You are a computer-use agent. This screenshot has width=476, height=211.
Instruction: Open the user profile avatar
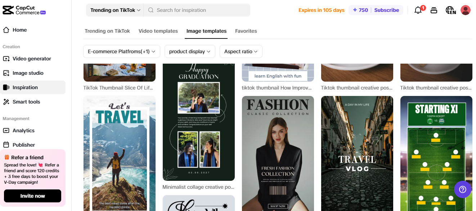pos(466,10)
